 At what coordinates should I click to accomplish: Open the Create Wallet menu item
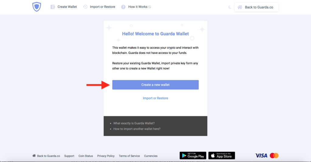pos(67,7)
